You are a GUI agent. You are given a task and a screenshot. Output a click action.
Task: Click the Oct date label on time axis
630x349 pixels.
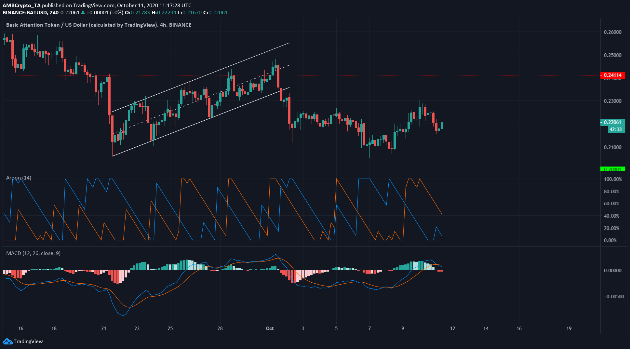click(x=270, y=329)
